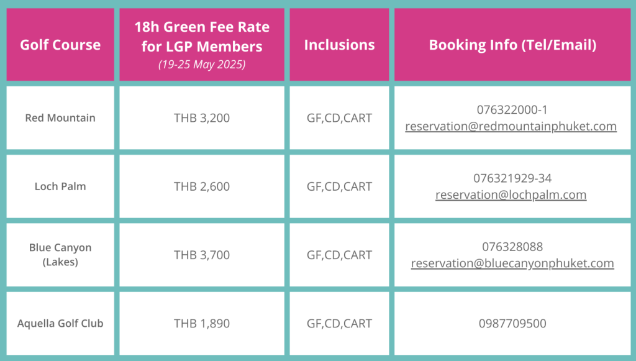Viewport: 636px width, 361px height.
Task: Click the THB 3,700 rate cell
Action: (202, 255)
